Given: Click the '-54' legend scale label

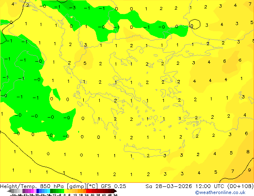Looking at the screenshot, I should tap(13, 195).
